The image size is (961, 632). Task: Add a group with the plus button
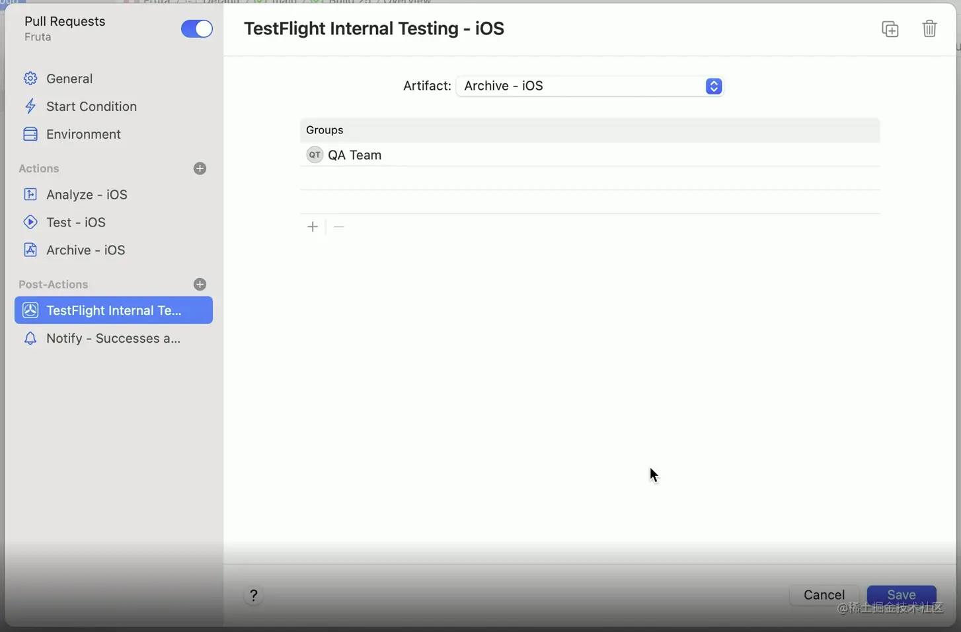(x=313, y=227)
